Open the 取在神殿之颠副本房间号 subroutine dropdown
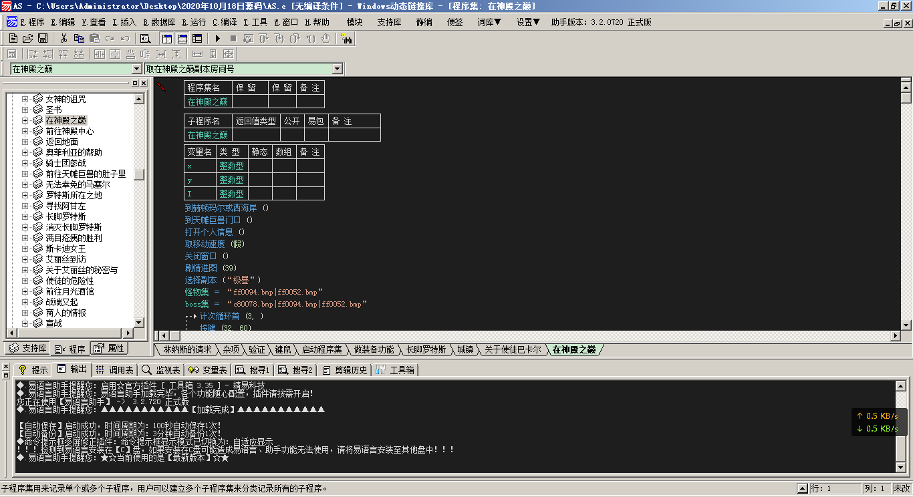The height and width of the screenshot is (497, 913). [x=338, y=69]
